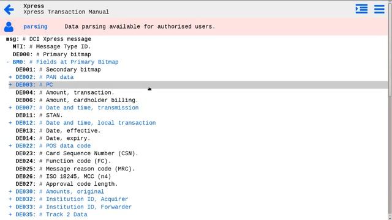Screen dimensions: 392x220
Task: Select the DE013 Date, effective row
Action: [58, 131]
